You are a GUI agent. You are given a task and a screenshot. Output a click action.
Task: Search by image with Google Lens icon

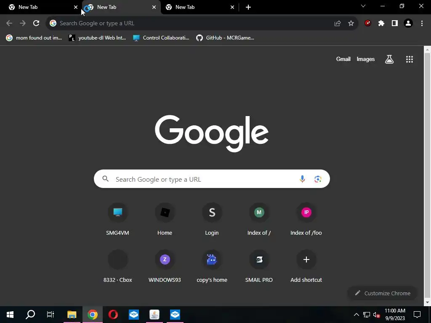pos(318,179)
